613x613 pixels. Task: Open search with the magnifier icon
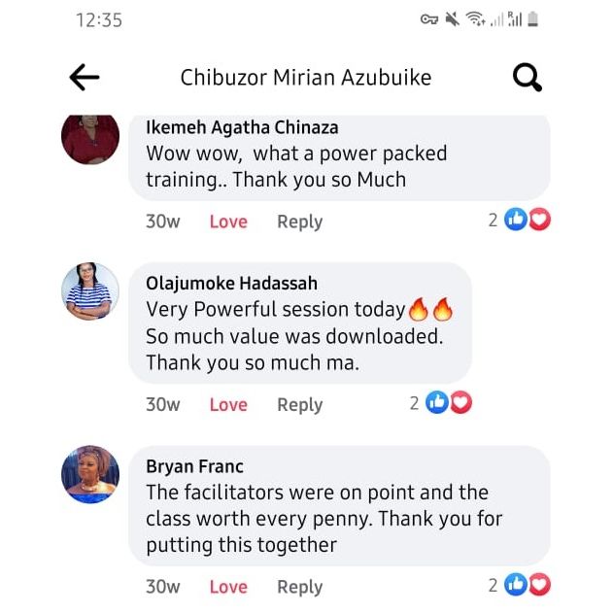[528, 77]
